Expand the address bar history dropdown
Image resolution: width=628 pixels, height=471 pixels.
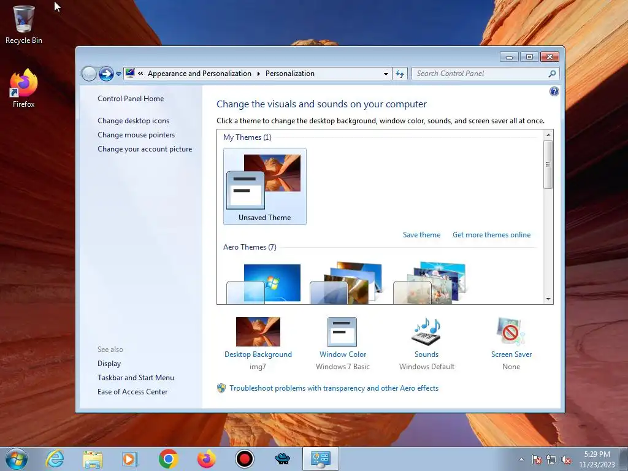click(x=386, y=74)
